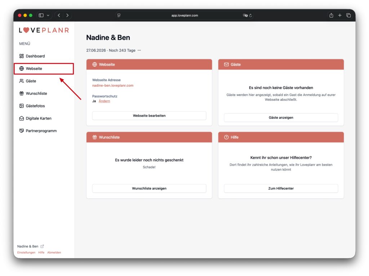Click the Dashboard icon in sidebar
The image size is (369, 276).
(x=22, y=56)
